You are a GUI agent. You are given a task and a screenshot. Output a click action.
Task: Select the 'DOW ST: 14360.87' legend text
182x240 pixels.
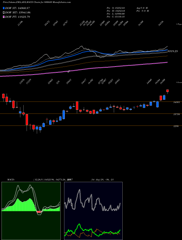(17, 8)
